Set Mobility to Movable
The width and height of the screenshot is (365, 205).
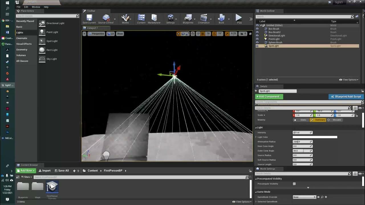334,120
